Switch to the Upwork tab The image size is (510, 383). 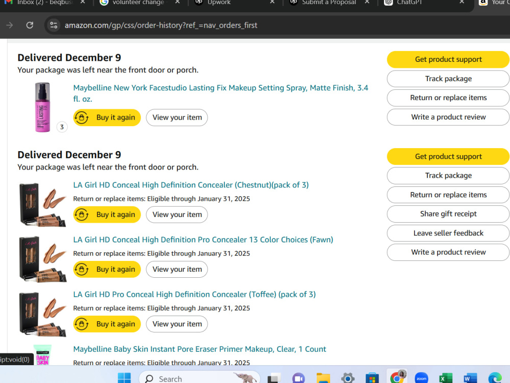coord(219,3)
